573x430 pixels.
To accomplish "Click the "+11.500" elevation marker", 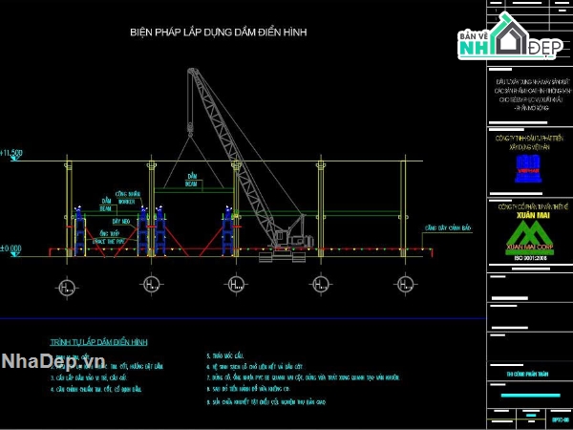I will pyautogui.click(x=11, y=154).
